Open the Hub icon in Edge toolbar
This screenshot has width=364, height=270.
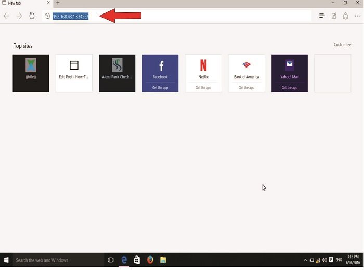pos(322,16)
